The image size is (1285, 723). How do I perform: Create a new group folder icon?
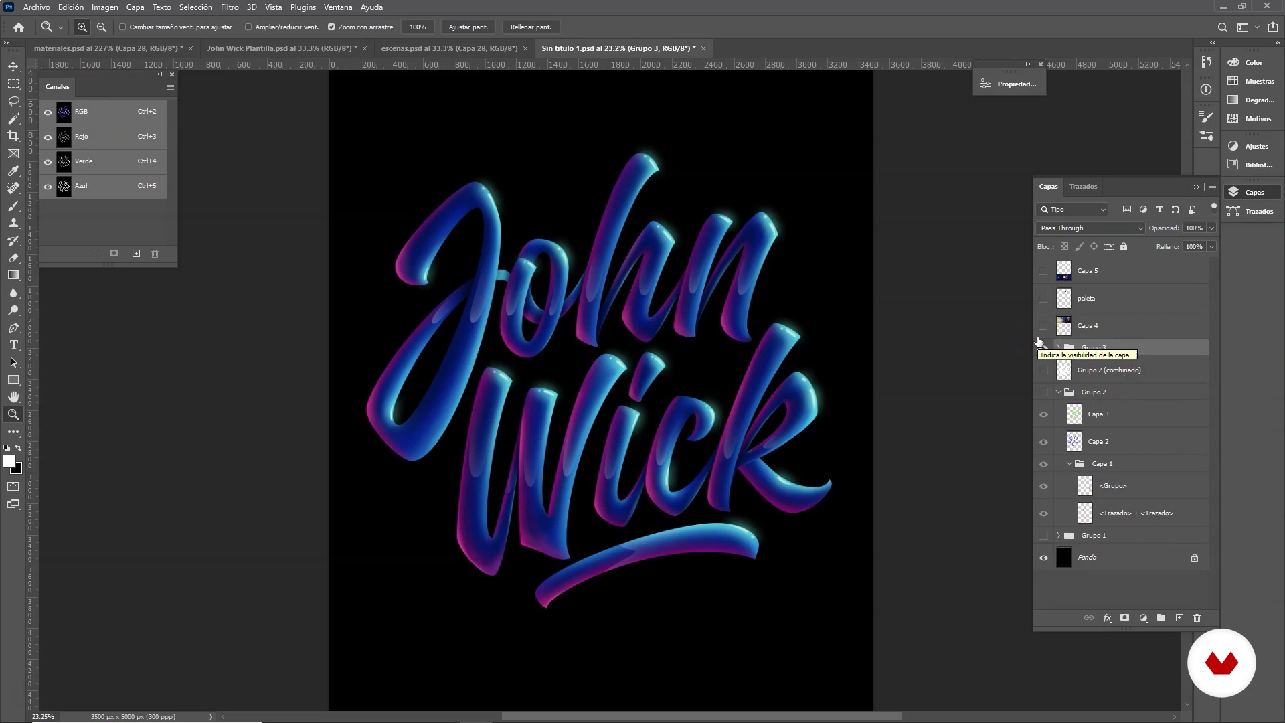1161,618
